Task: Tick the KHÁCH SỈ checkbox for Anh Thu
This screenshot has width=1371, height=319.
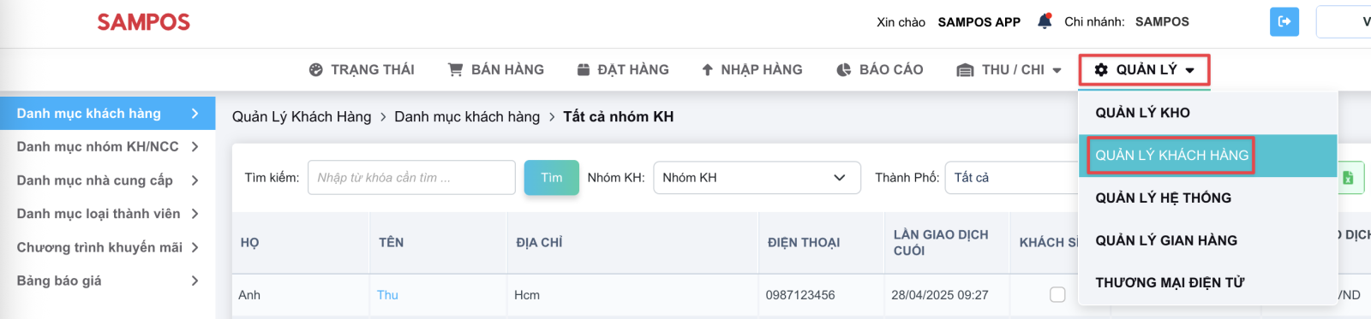Action: coord(1057,294)
